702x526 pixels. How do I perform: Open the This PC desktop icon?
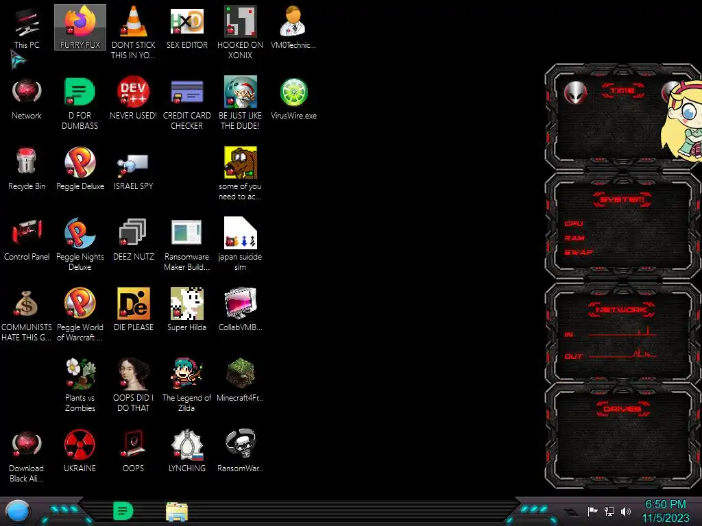pyautogui.click(x=27, y=29)
